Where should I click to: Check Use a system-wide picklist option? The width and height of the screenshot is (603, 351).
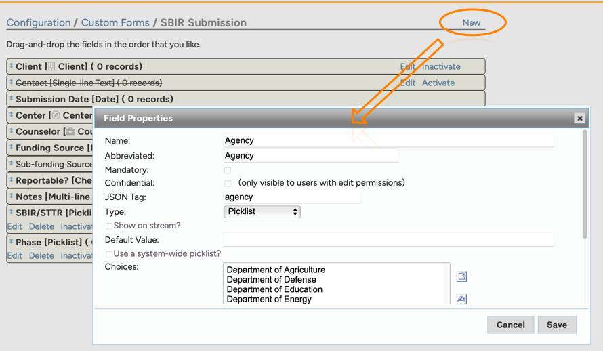pos(109,254)
